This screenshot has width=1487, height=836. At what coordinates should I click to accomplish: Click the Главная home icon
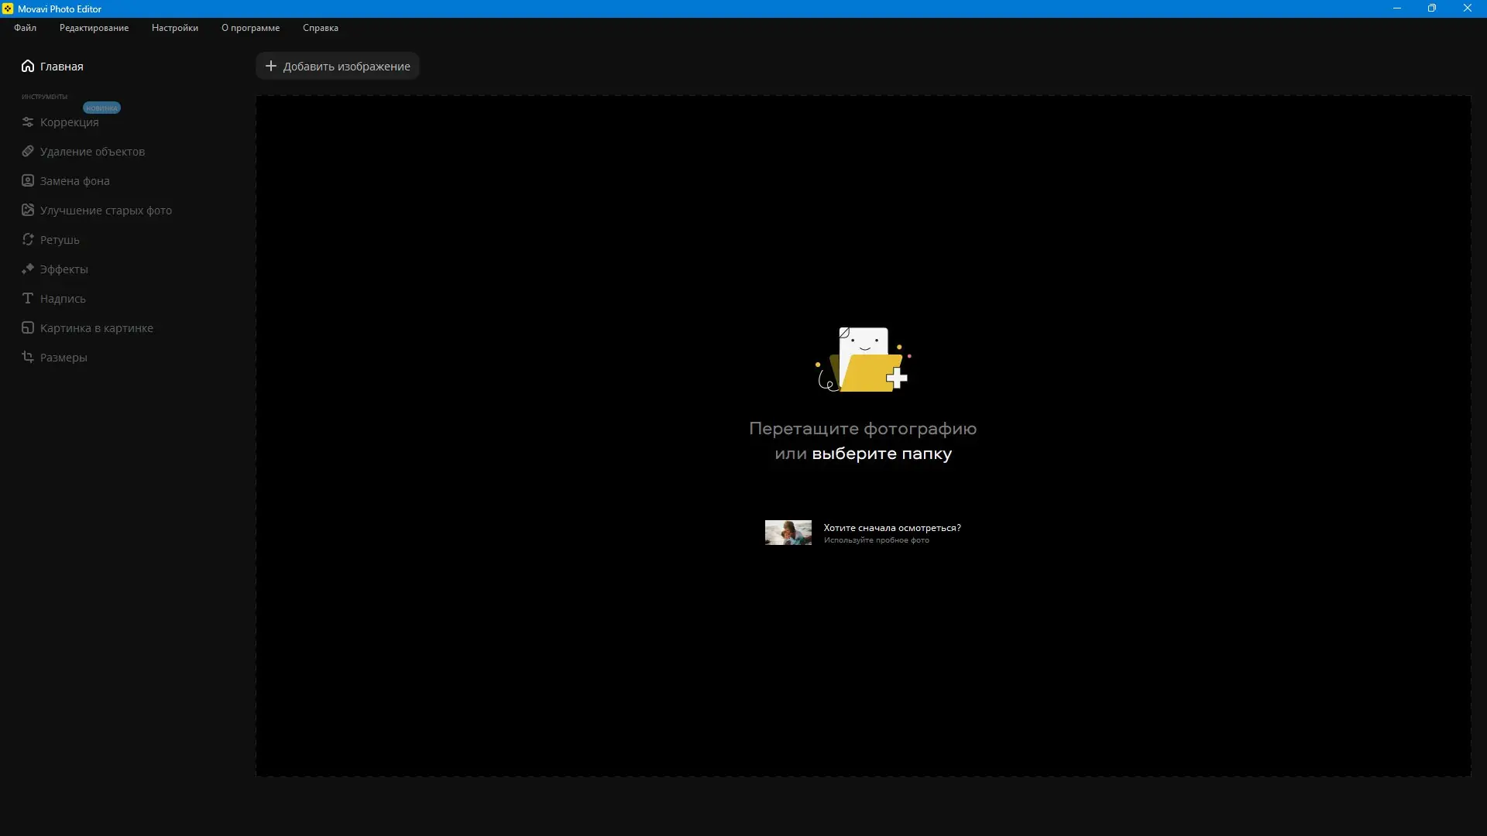pos(28,66)
